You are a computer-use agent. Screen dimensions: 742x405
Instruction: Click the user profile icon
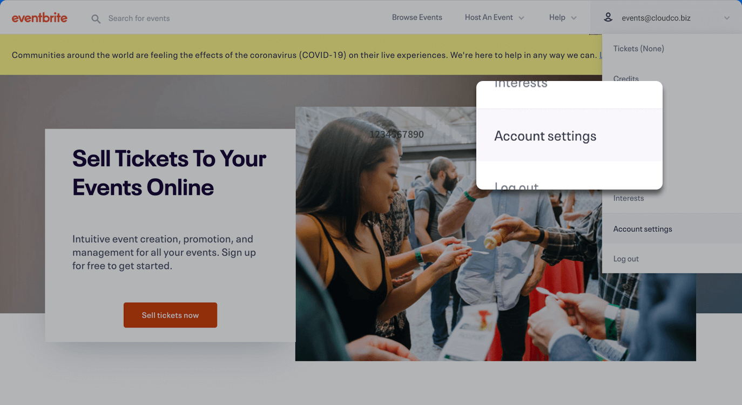(x=608, y=17)
